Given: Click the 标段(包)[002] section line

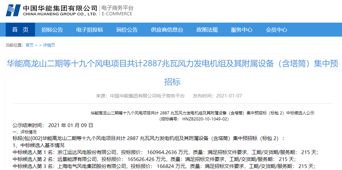Looking at the screenshot, I should click(x=148, y=138).
